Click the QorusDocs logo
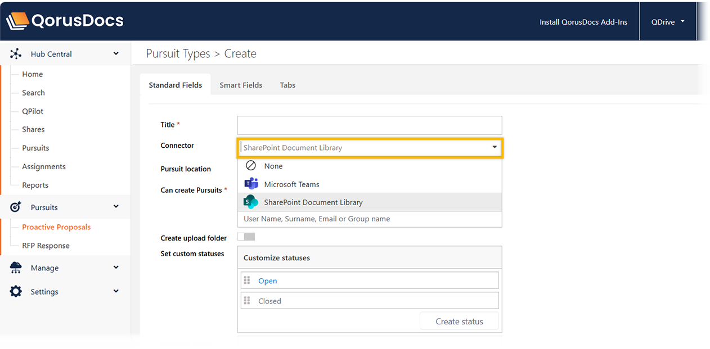The image size is (710, 349). tap(65, 21)
